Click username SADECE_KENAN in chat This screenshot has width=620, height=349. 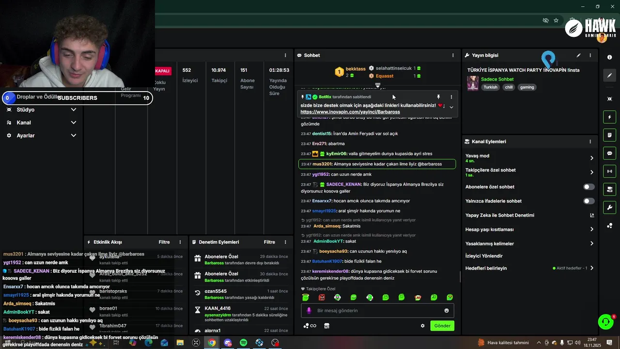tap(343, 185)
